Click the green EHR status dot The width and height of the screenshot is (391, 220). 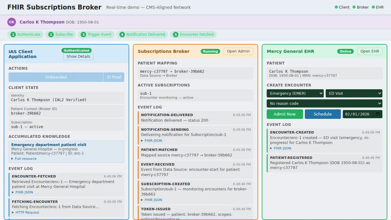point(373,7)
